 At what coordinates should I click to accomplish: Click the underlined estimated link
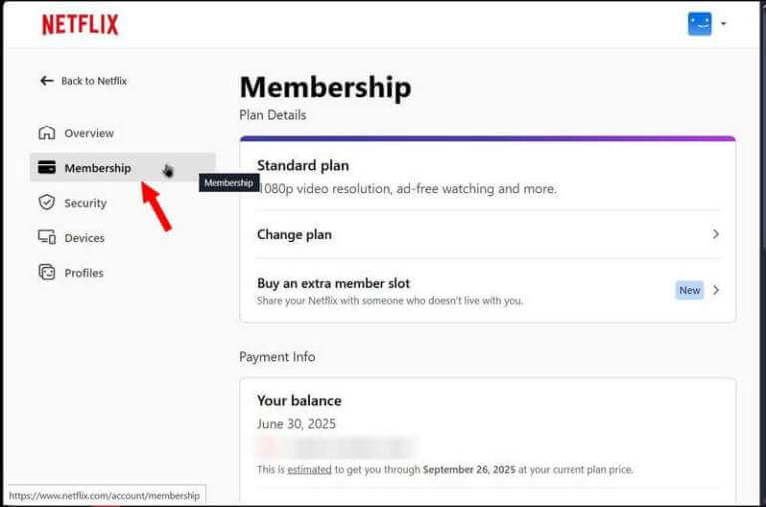[309, 470]
